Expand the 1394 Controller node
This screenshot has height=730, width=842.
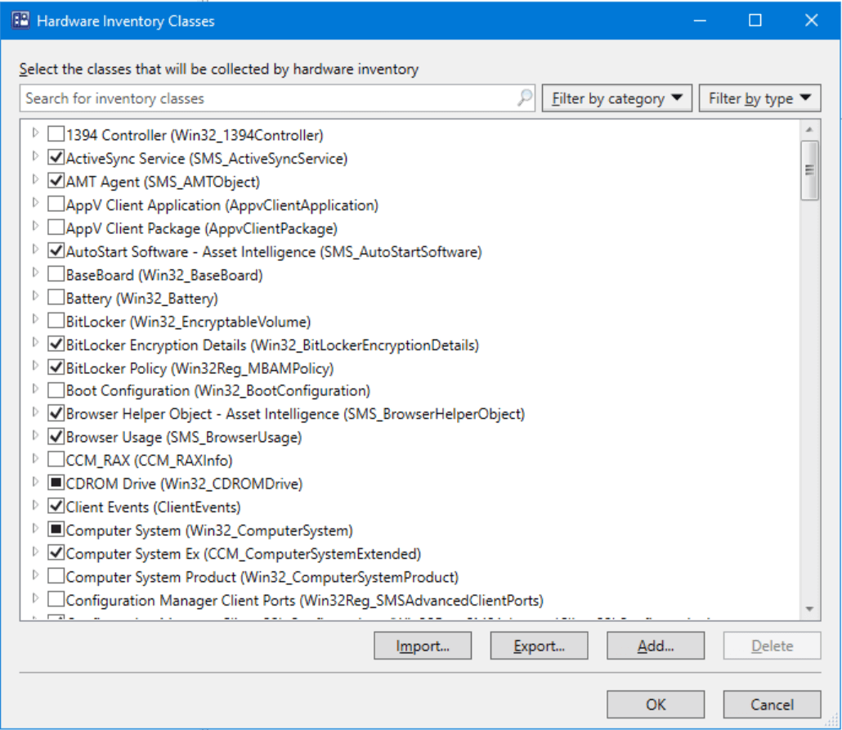[35, 133]
